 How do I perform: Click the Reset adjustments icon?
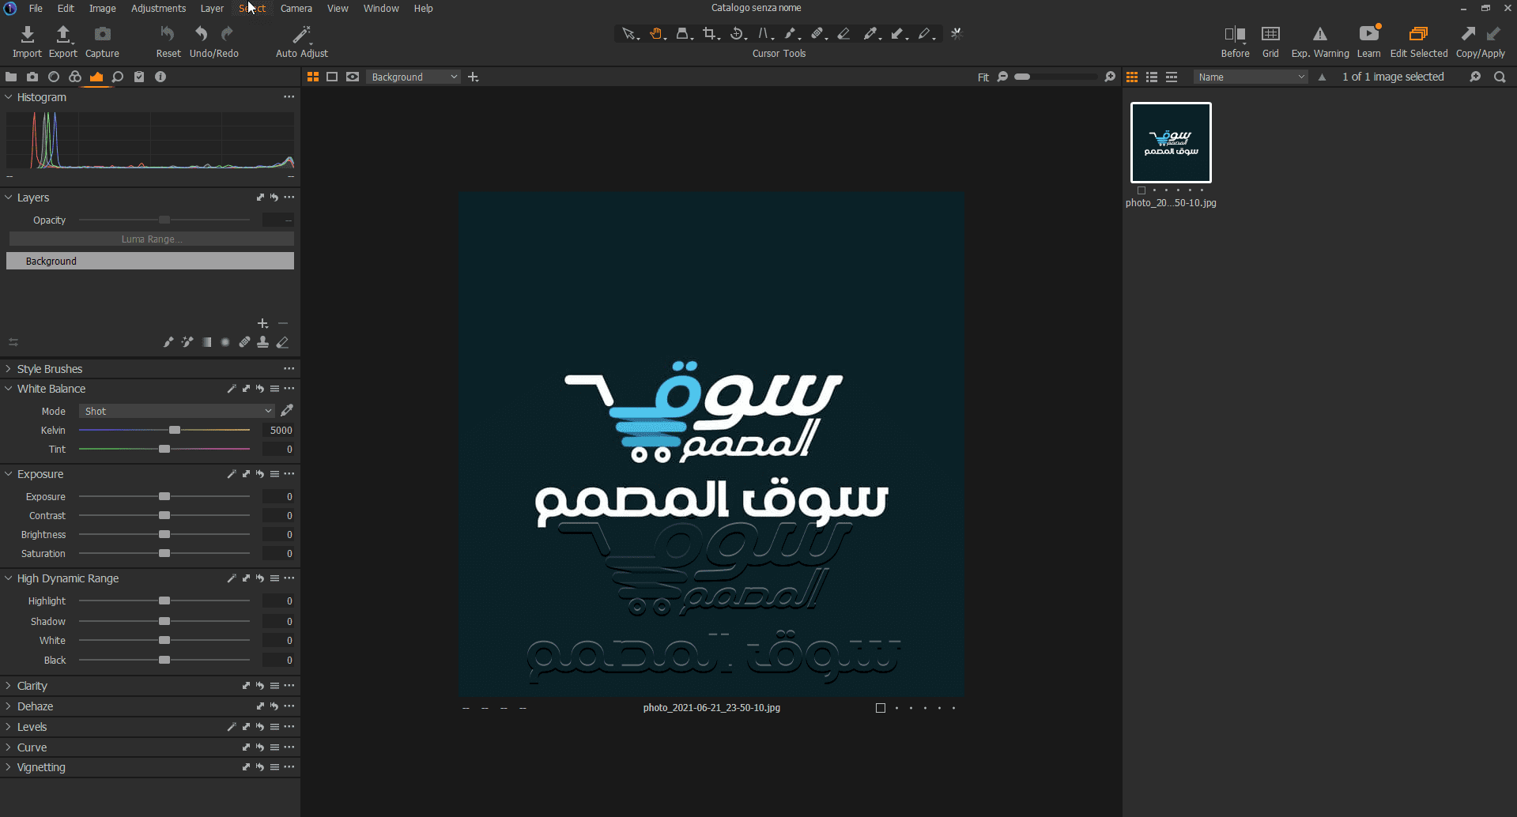click(x=168, y=34)
